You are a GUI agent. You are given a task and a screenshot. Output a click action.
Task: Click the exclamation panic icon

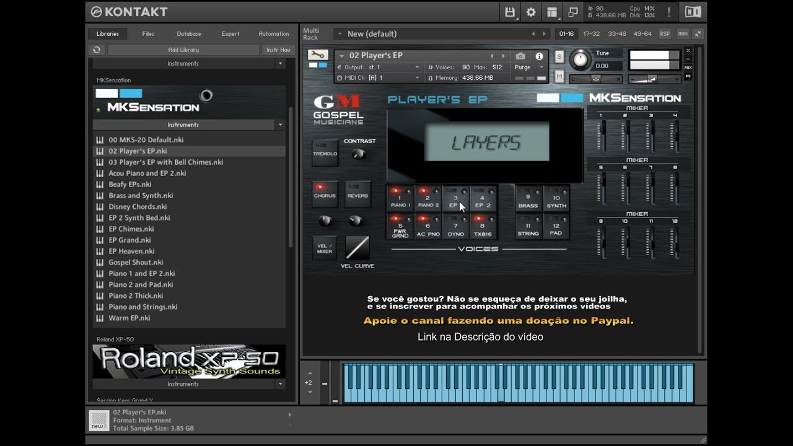coord(668,12)
